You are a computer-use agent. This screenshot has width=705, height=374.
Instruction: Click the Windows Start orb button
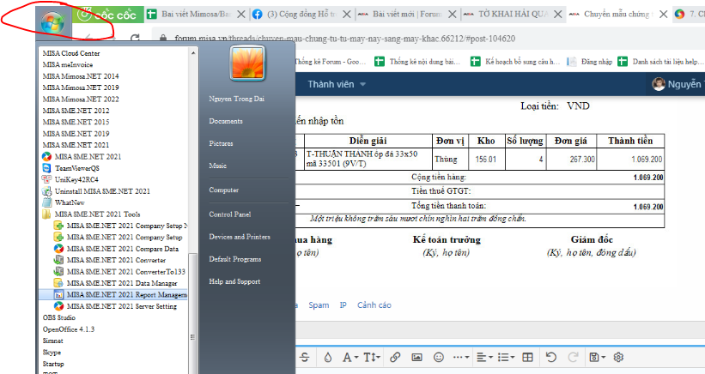[52, 22]
